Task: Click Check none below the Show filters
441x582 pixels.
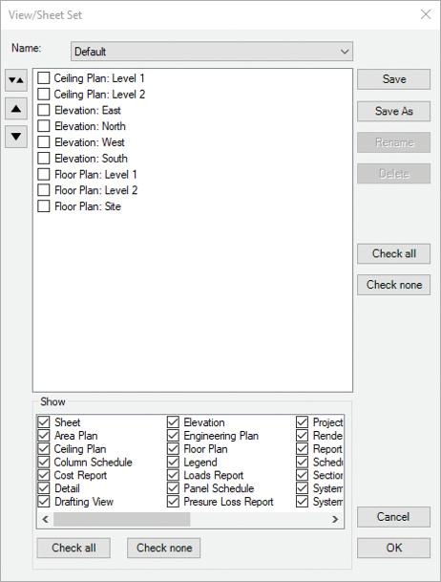Action: click(x=164, y=548)
